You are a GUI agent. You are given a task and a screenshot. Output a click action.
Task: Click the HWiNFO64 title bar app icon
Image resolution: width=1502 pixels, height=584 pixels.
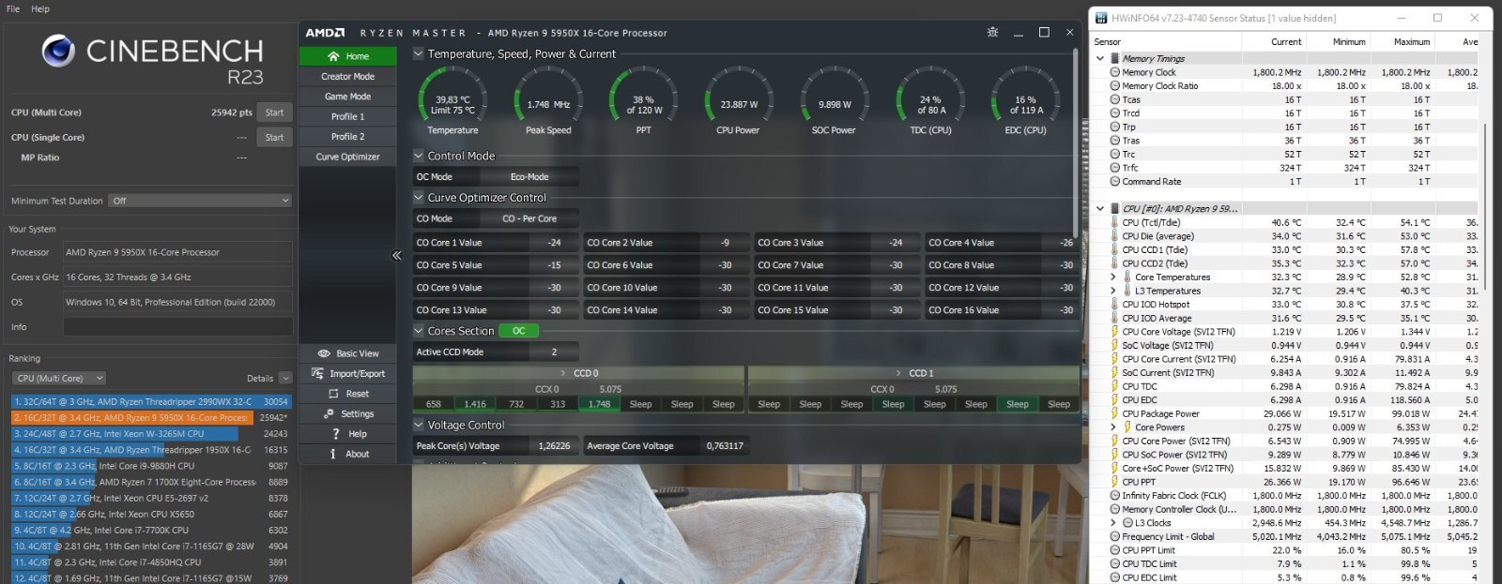(1101, 18)
